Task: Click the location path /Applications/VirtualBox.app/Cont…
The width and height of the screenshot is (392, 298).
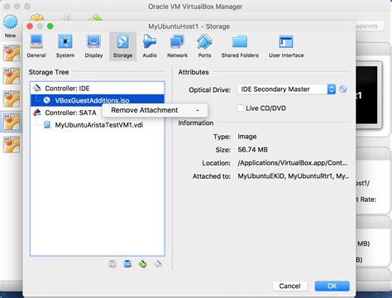Action: 293,163
